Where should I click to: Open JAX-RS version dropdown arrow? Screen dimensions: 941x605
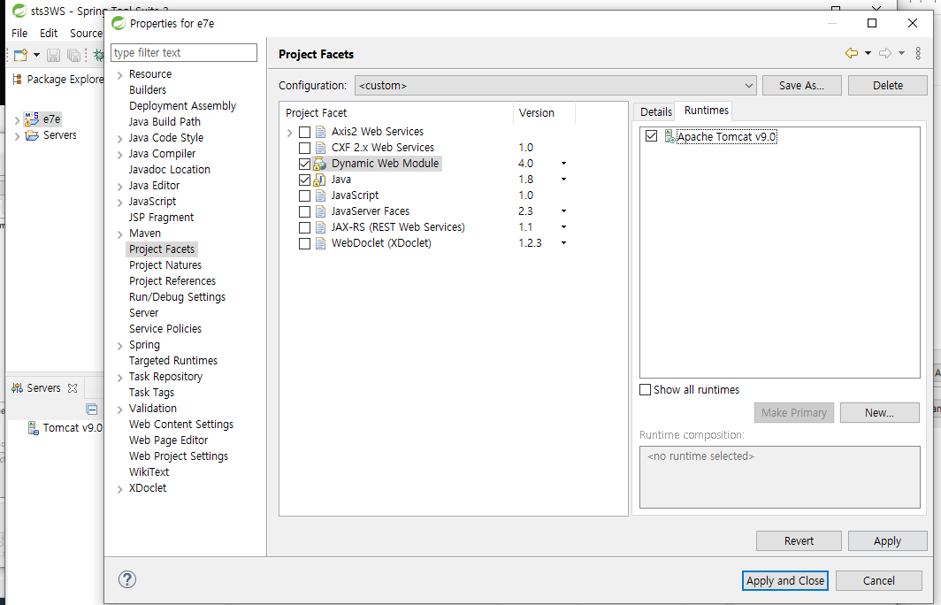point(563,226)
